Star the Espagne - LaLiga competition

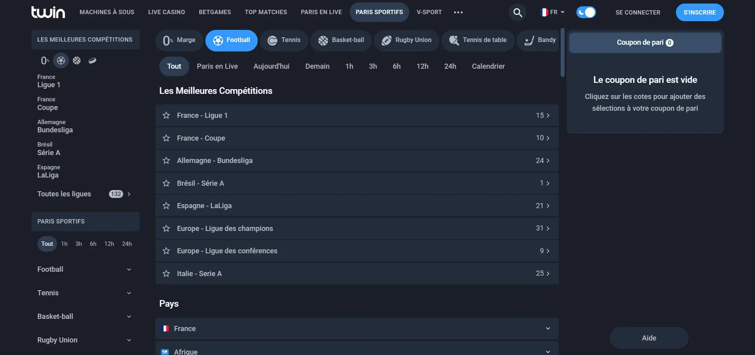(x=166, y=206)
